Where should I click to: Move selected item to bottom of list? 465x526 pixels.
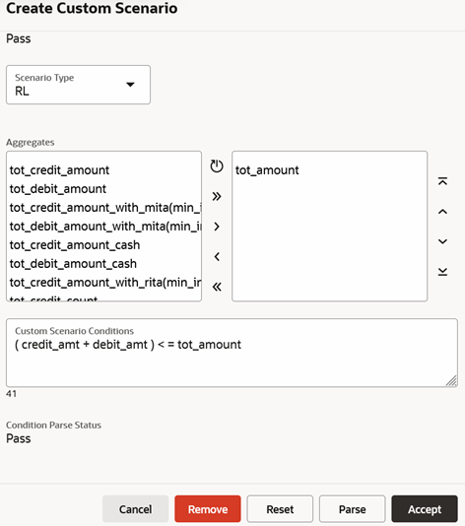[x=442, y=272]
